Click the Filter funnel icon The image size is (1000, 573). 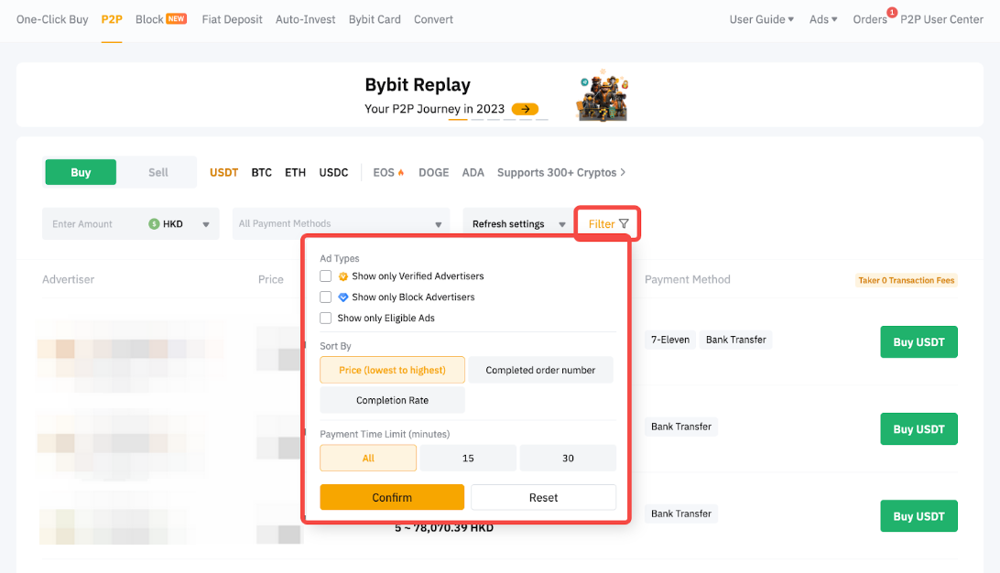pyautogui.click(x=622, y=223)
